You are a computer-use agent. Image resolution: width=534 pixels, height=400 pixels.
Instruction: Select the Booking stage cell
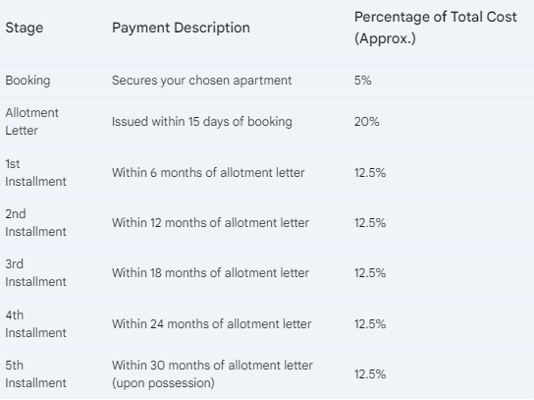click(27, 81)
